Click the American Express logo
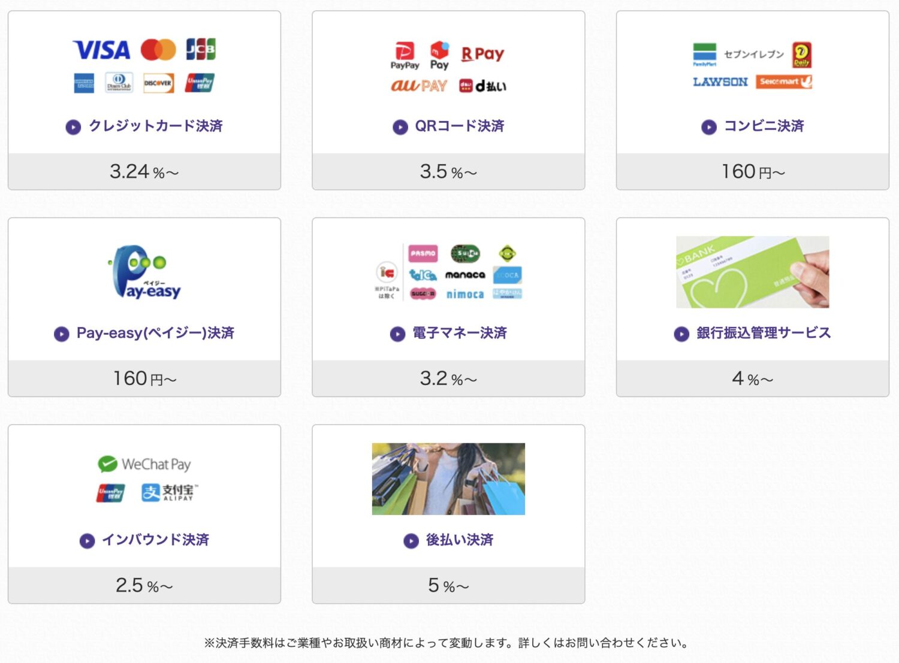 point(84,83)
